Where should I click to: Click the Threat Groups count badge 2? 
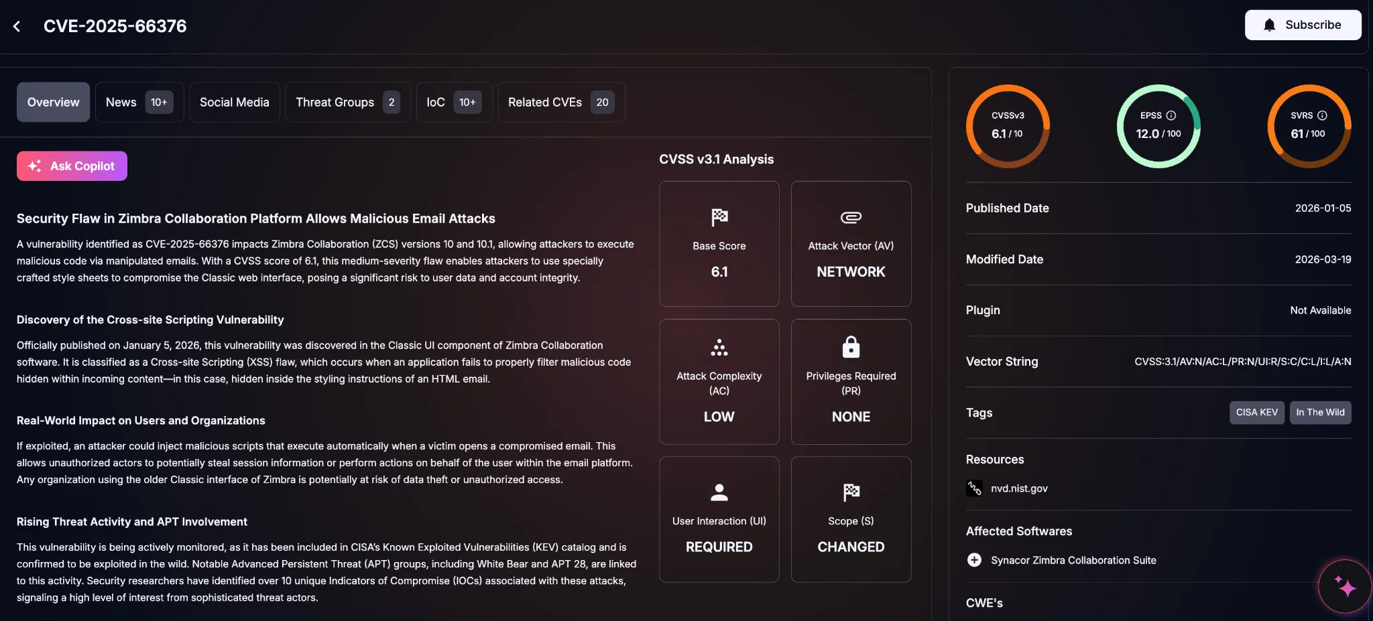click(x=392, y=102)
